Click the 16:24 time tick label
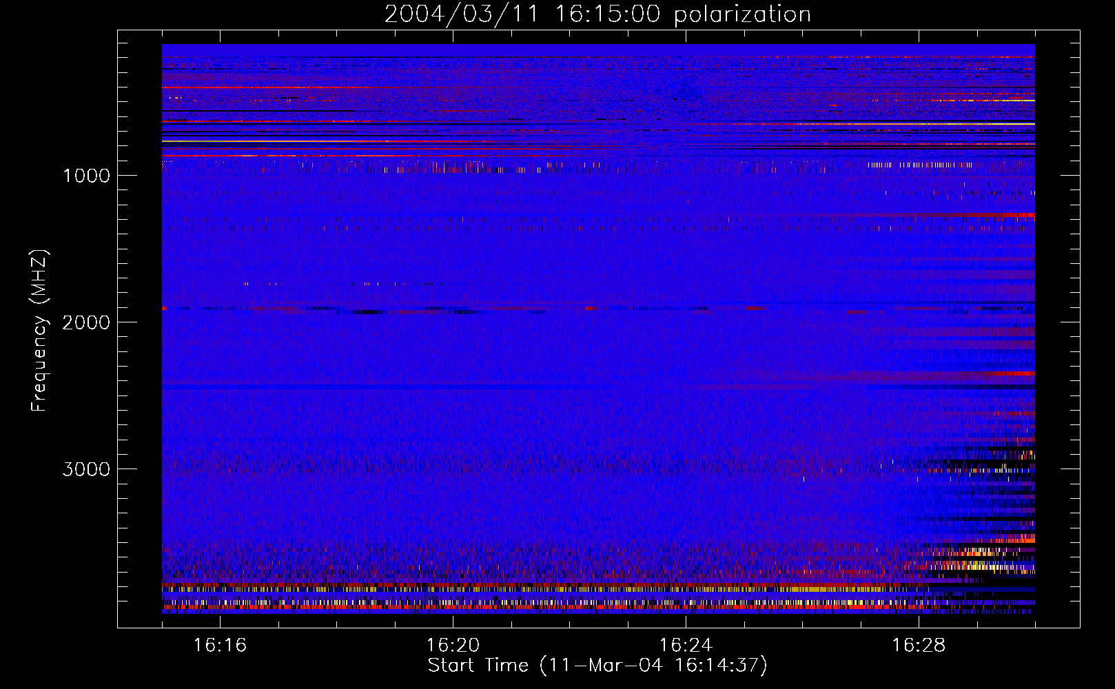Image resolution: width=1115 pixels, height=689 pixels. tap(686, 646)
